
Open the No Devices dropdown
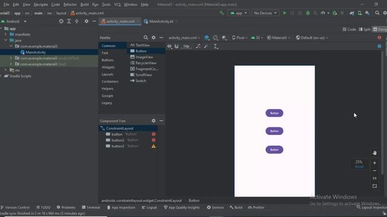point(265,13)
